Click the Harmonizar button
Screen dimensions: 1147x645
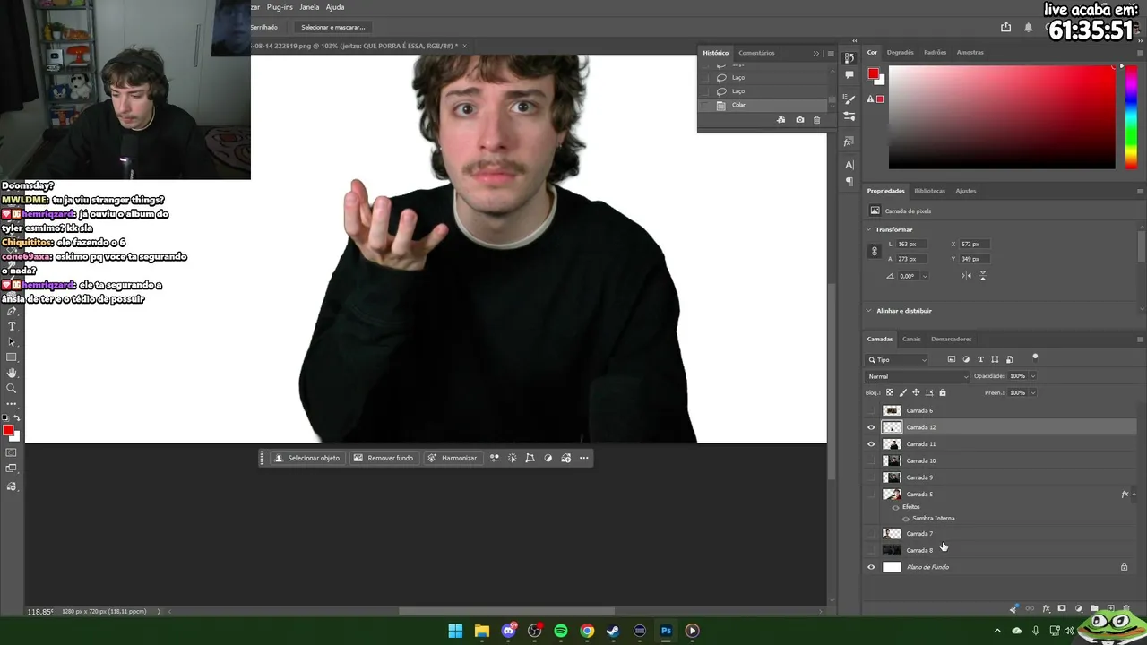point(452,458)
